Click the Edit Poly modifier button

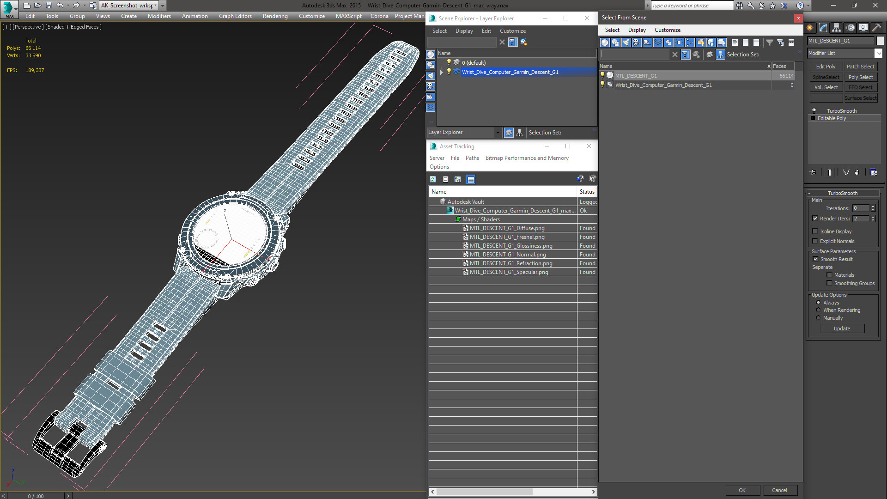[826, 67]
